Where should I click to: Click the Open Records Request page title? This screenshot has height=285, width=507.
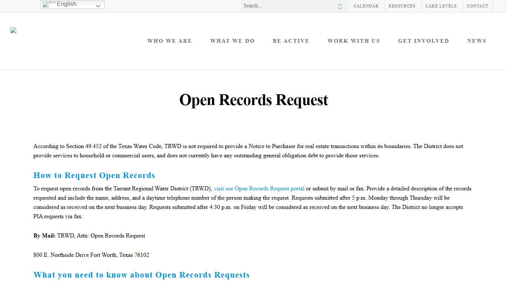tap(253, 99)
